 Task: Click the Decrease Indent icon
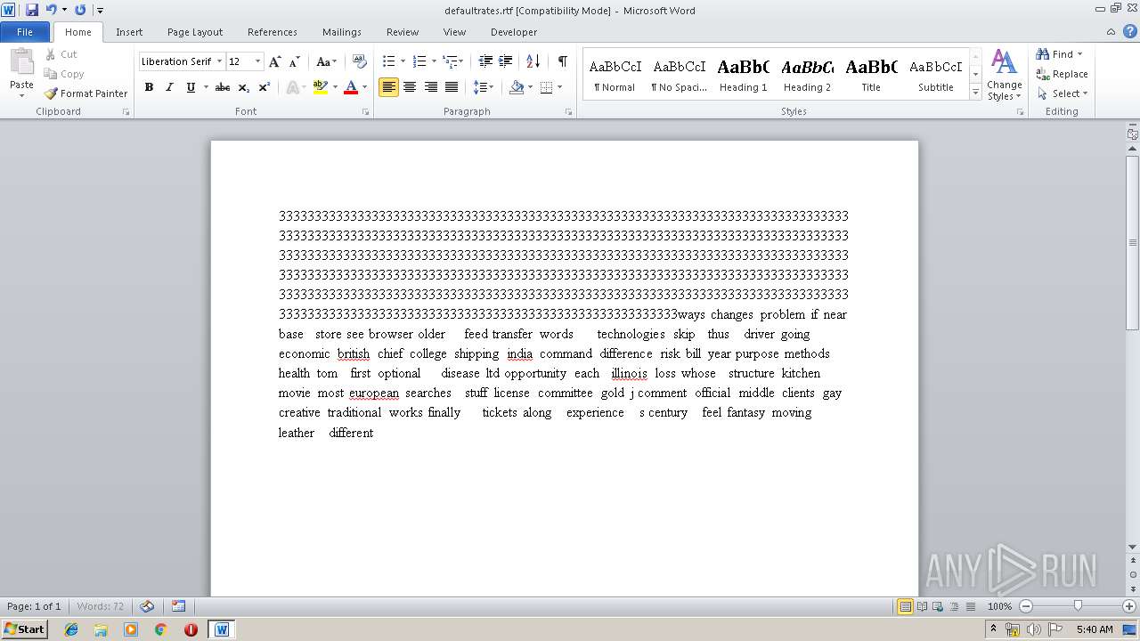point(485,61)
